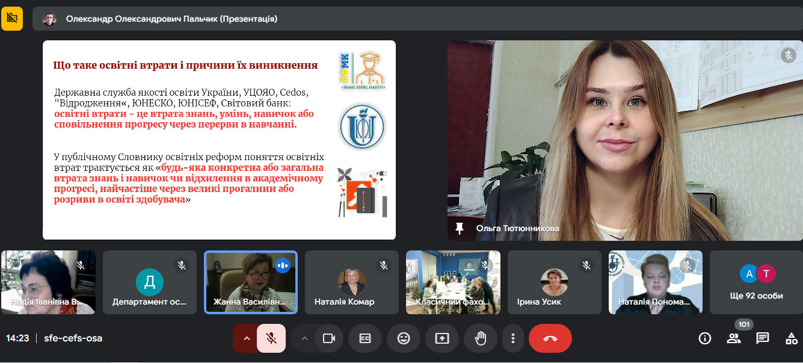Start presenting your screen
803x363 pixels.
(442, 338)
